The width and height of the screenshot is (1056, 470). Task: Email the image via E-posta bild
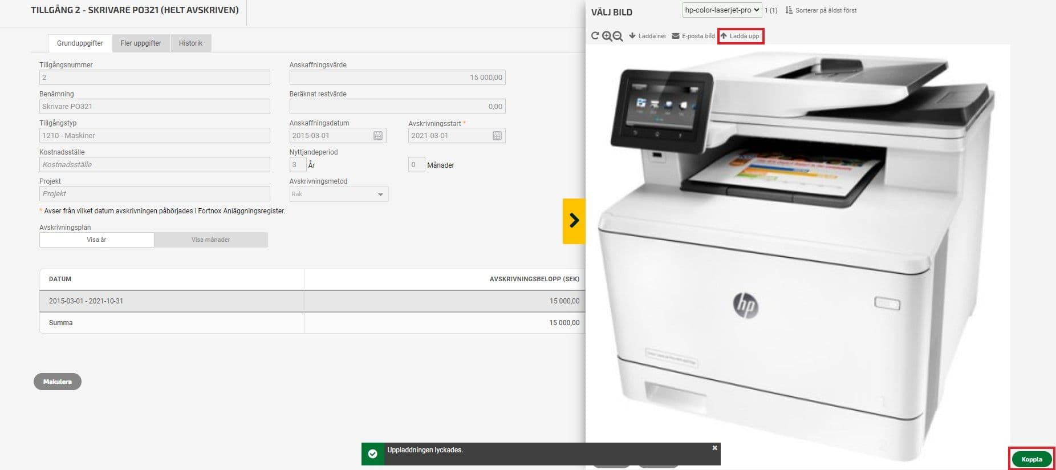(x=693, y=36)
